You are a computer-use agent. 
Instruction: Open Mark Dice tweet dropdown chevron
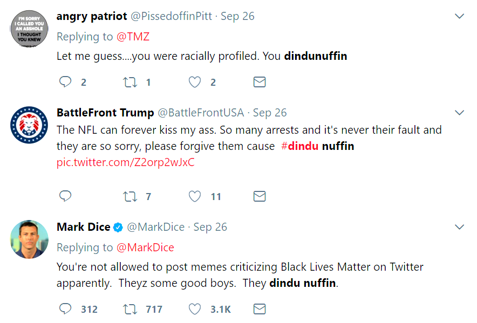459,227
